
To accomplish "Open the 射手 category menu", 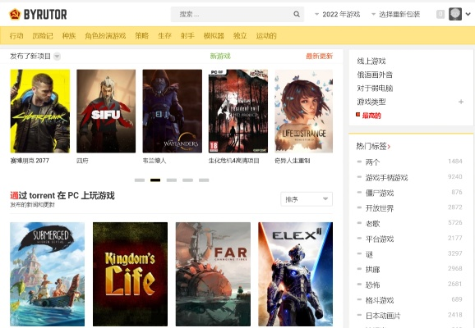I will pos(187,36).
